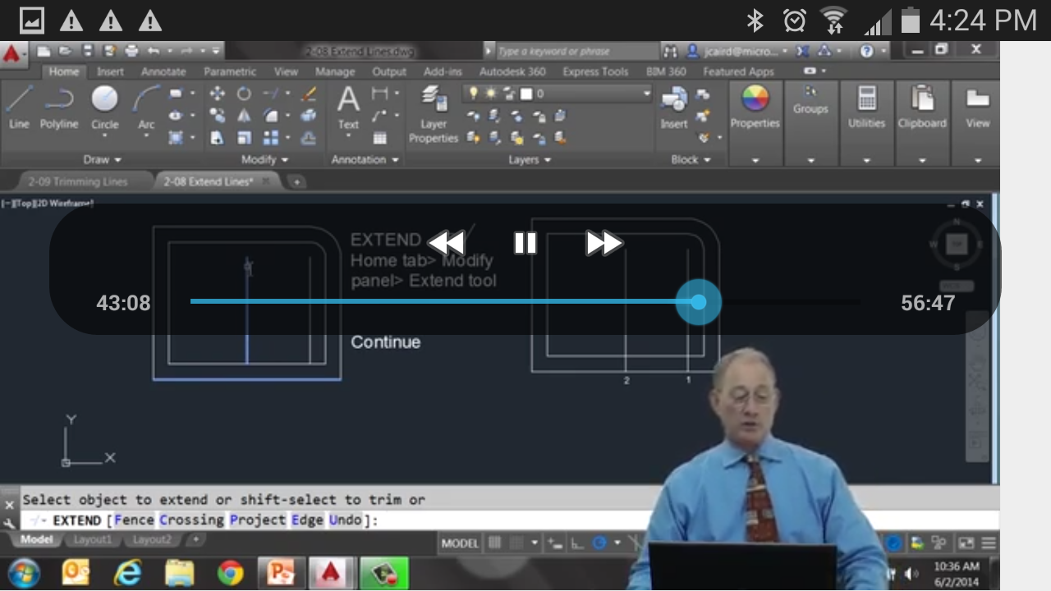
Task: Click the video seek bar thumb
Action: point(698,302)
